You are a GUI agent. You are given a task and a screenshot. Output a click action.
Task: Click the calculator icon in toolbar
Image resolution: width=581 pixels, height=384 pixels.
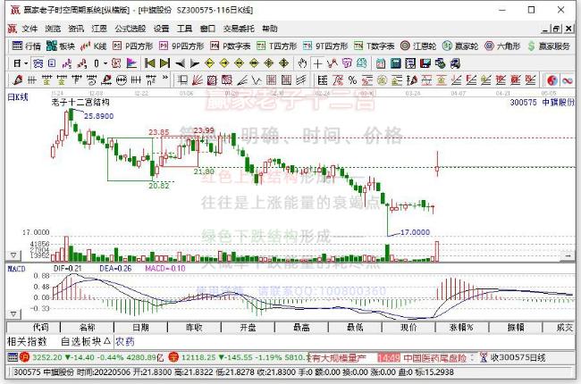point(395,63)
